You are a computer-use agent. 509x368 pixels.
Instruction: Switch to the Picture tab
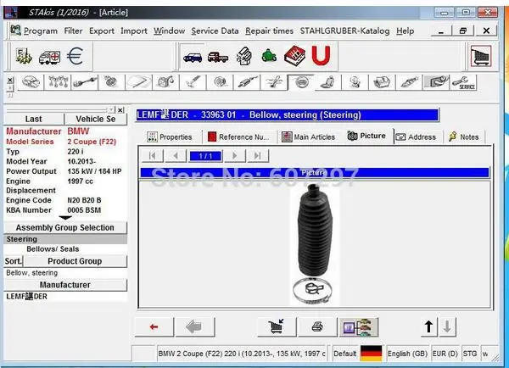366,136
